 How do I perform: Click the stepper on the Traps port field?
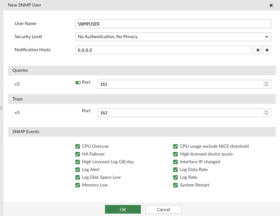coord(266,113)
